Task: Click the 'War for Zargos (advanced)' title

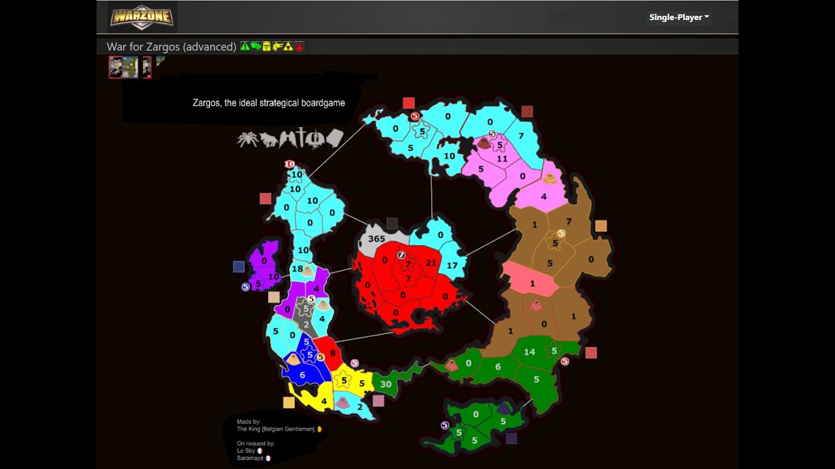Action: click(x=172, y=47)
